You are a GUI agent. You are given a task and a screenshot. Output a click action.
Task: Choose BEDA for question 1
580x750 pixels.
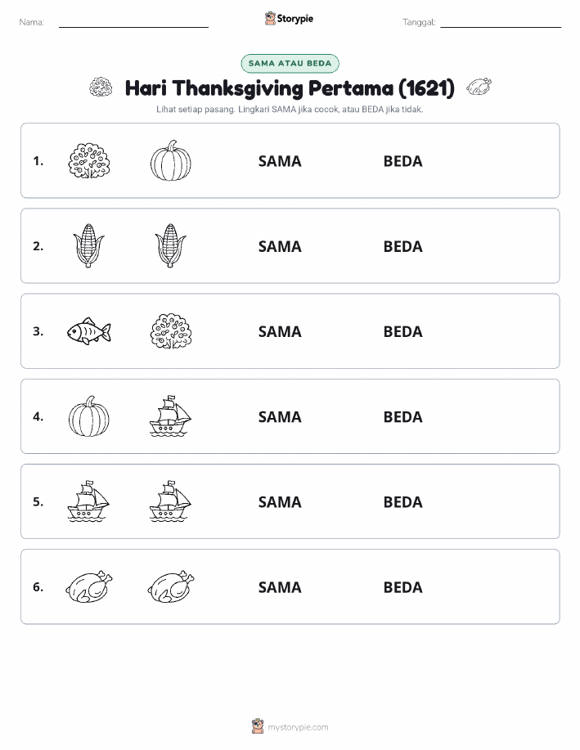click(403, 161)
